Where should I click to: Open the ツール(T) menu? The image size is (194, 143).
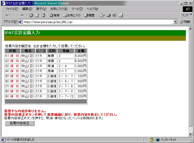(x=77, y=9)
